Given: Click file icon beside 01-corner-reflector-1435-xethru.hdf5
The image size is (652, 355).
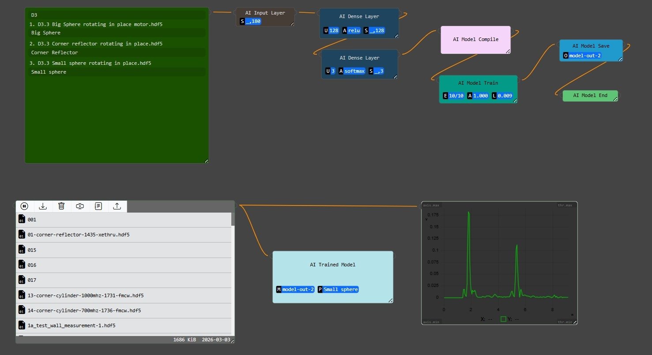Looking at the screenshot, I should (21, 235).
